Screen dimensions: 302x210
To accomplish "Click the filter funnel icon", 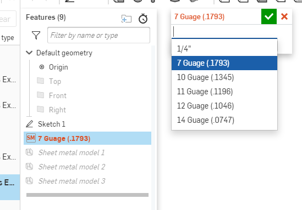I will (x=36, y=35).
